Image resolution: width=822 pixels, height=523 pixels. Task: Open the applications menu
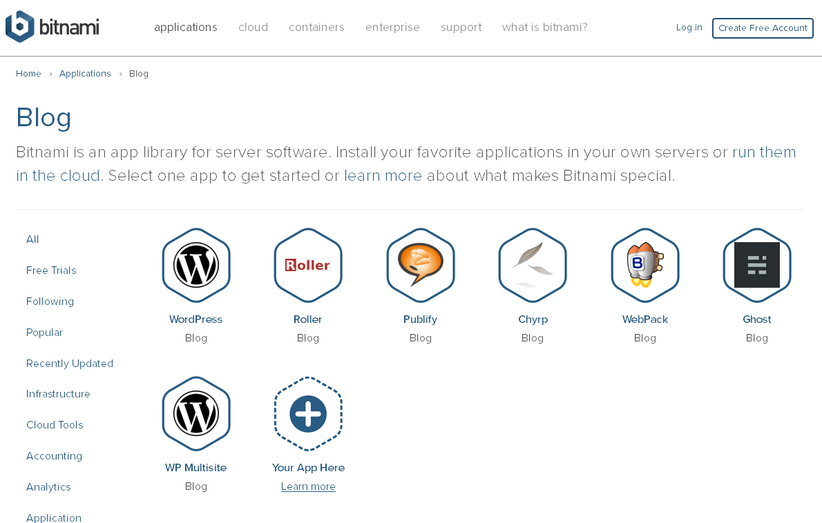[186, 28]
